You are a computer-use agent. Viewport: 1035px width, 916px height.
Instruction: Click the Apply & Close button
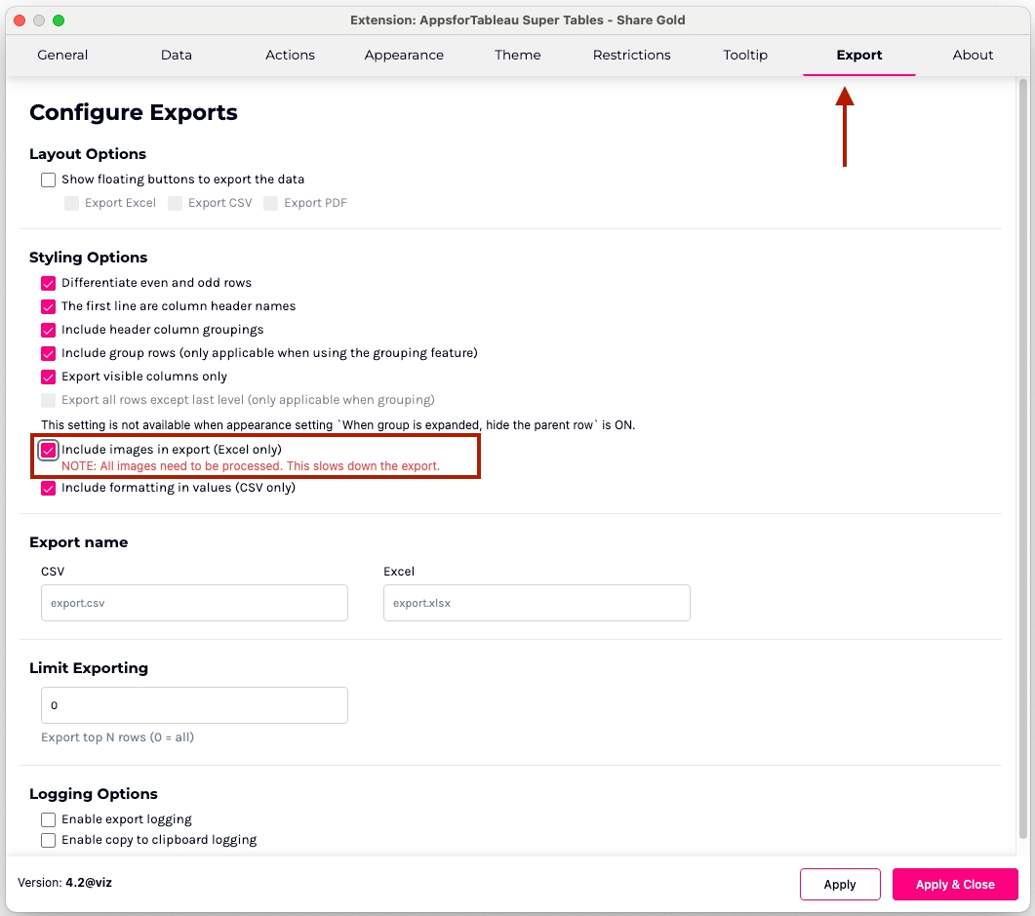pyautogui.click(x=954, y=885)
